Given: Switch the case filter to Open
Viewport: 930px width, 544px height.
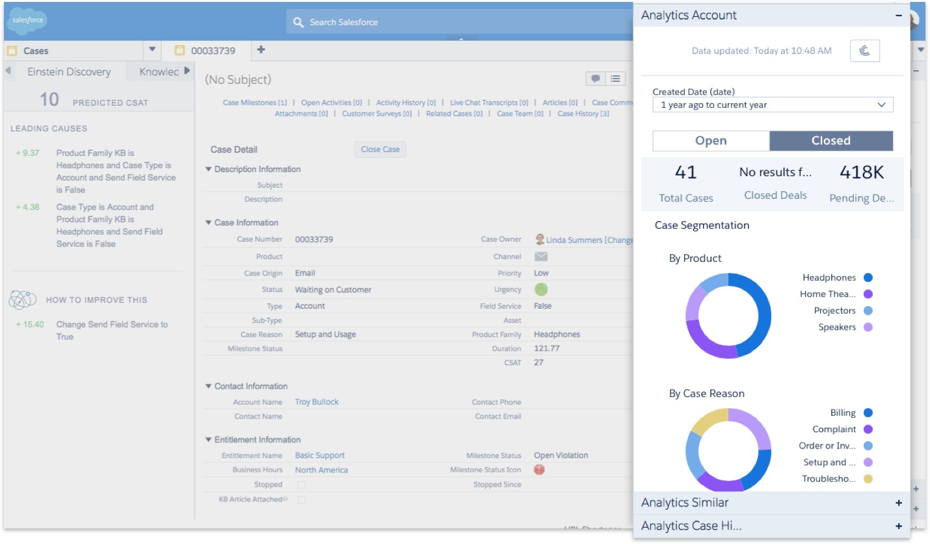Looking at the screenshot, I should [x=711, y=141].
